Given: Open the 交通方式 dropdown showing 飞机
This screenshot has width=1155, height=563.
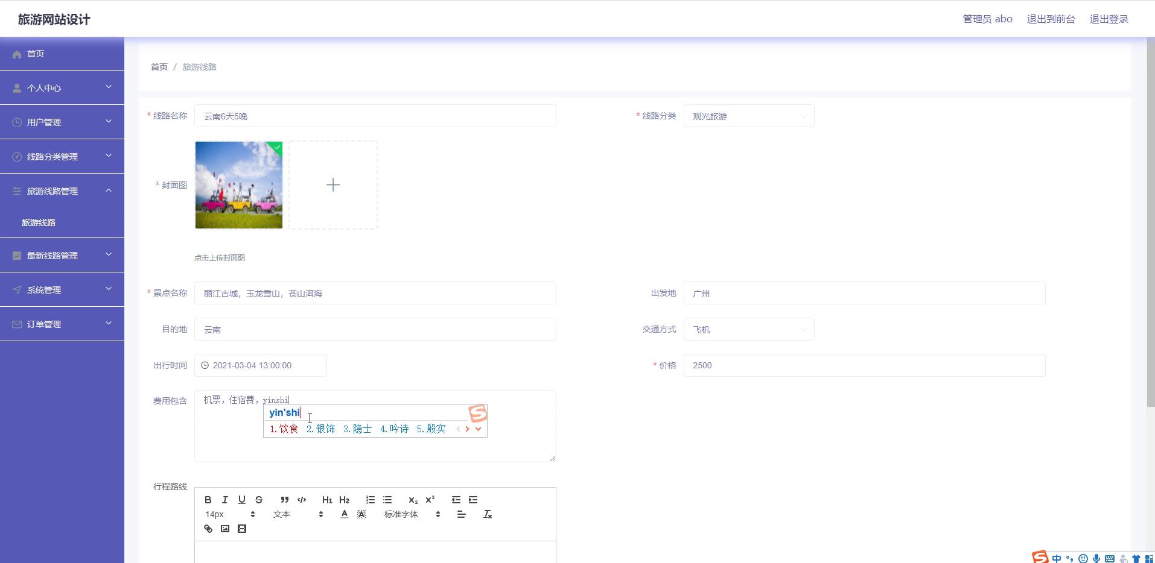Looking at the screenshot, I should coord(749,330).
